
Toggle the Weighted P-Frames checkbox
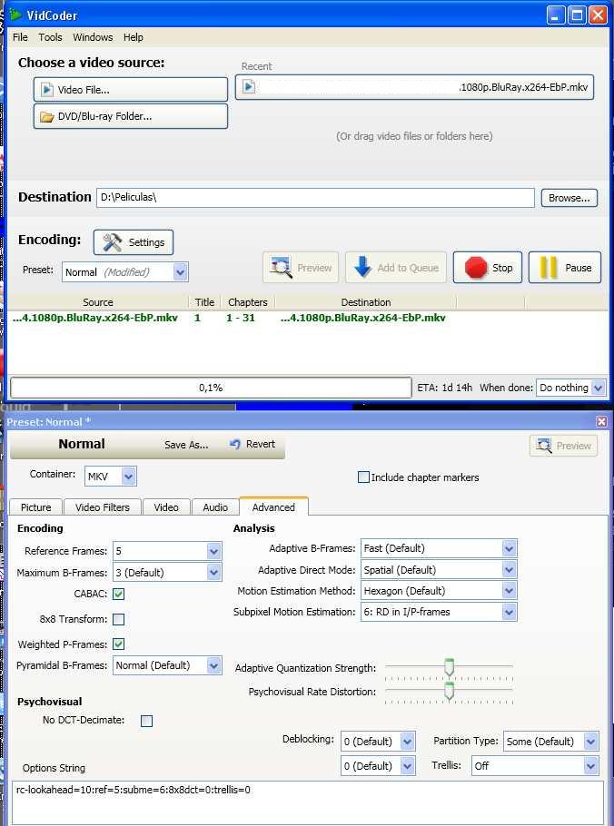click(x=119, y=644)
